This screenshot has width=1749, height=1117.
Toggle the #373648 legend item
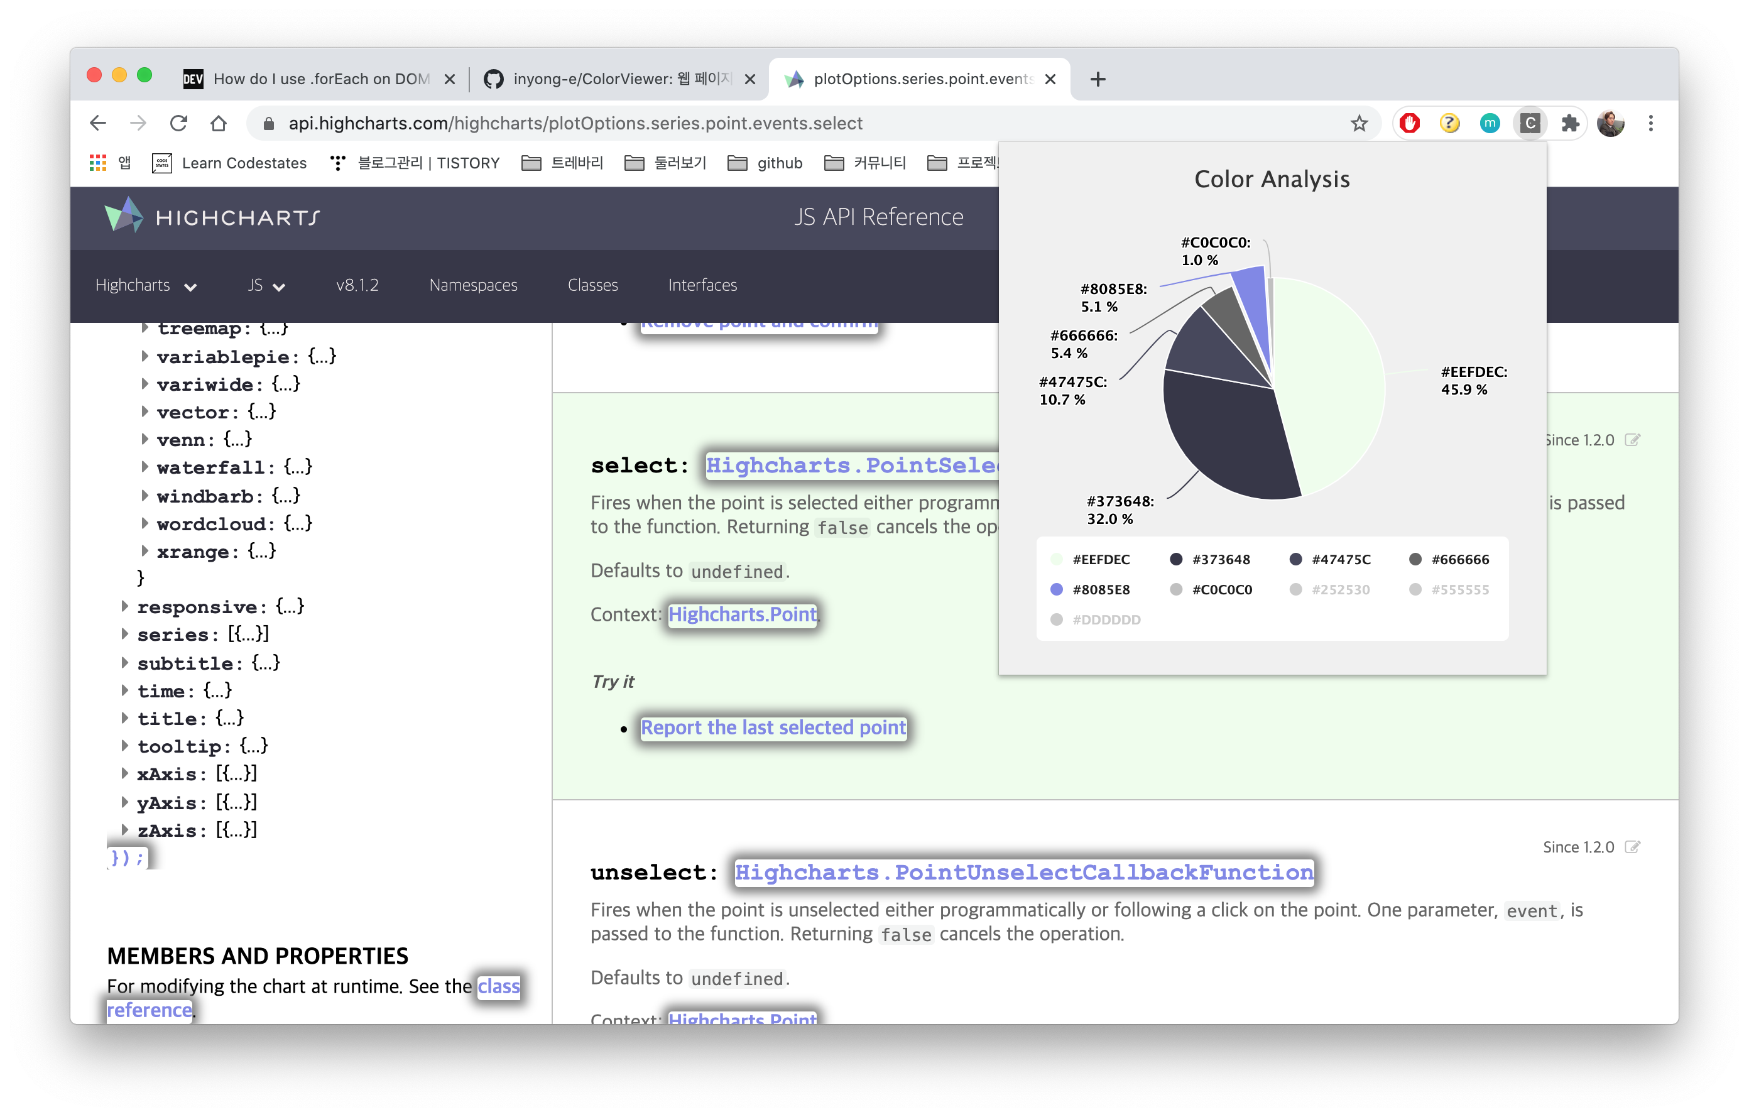click(1209, 559)
